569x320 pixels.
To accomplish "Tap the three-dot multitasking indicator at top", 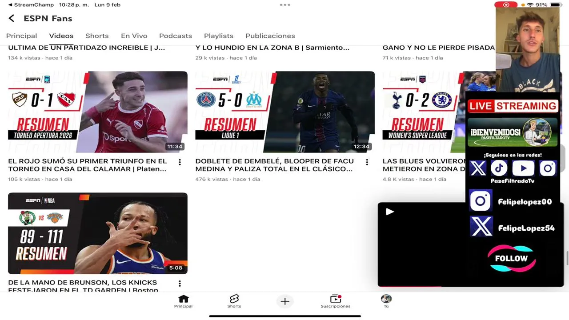I will tap(285, 5).
